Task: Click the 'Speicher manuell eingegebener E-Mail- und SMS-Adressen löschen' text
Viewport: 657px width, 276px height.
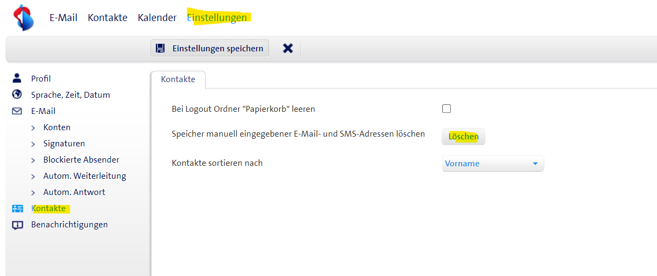Action: (298, 134)
